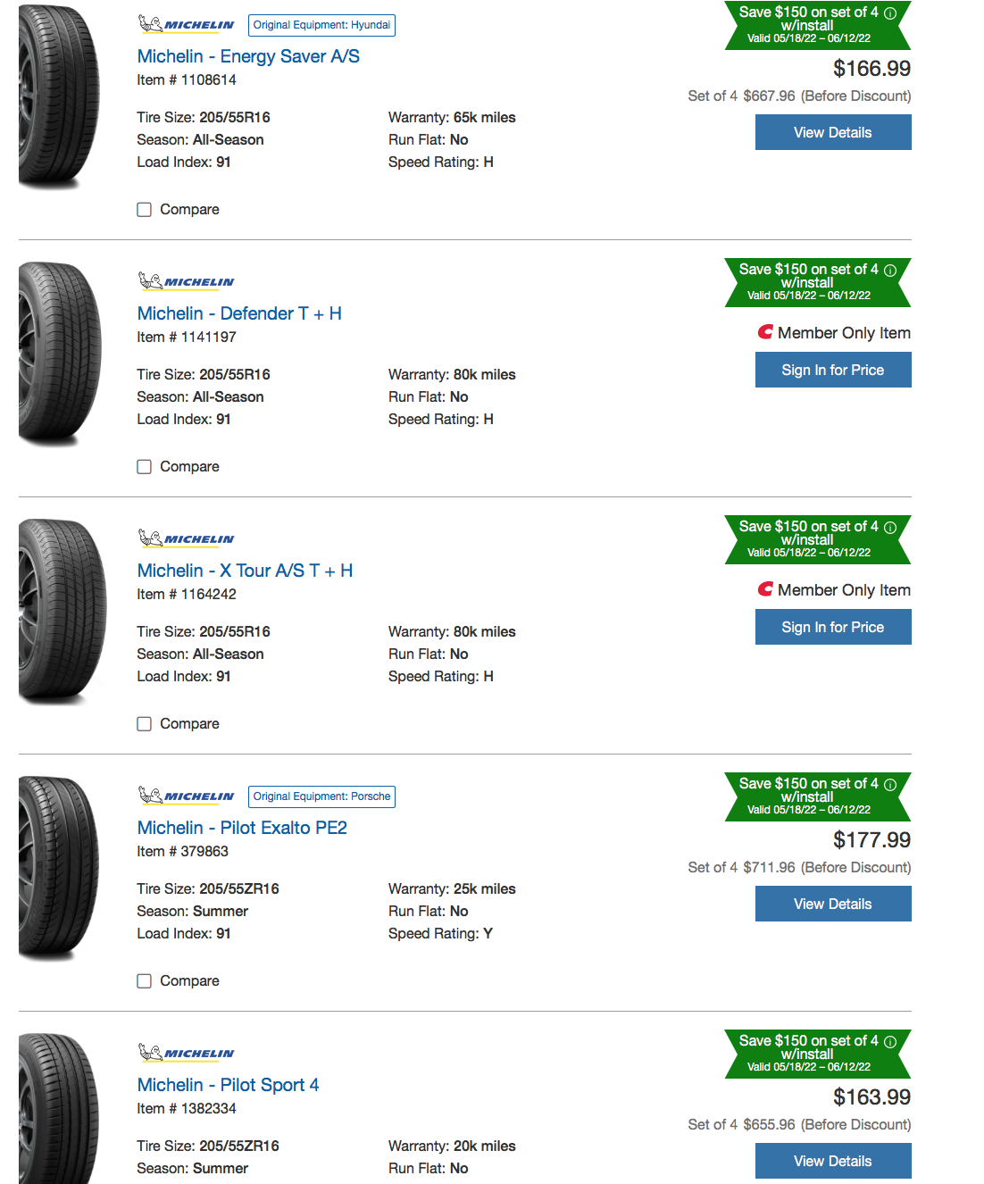Click the Defender T + H tire image
The width and height of the screenshot is (984, 1184).
click(60, 354)
